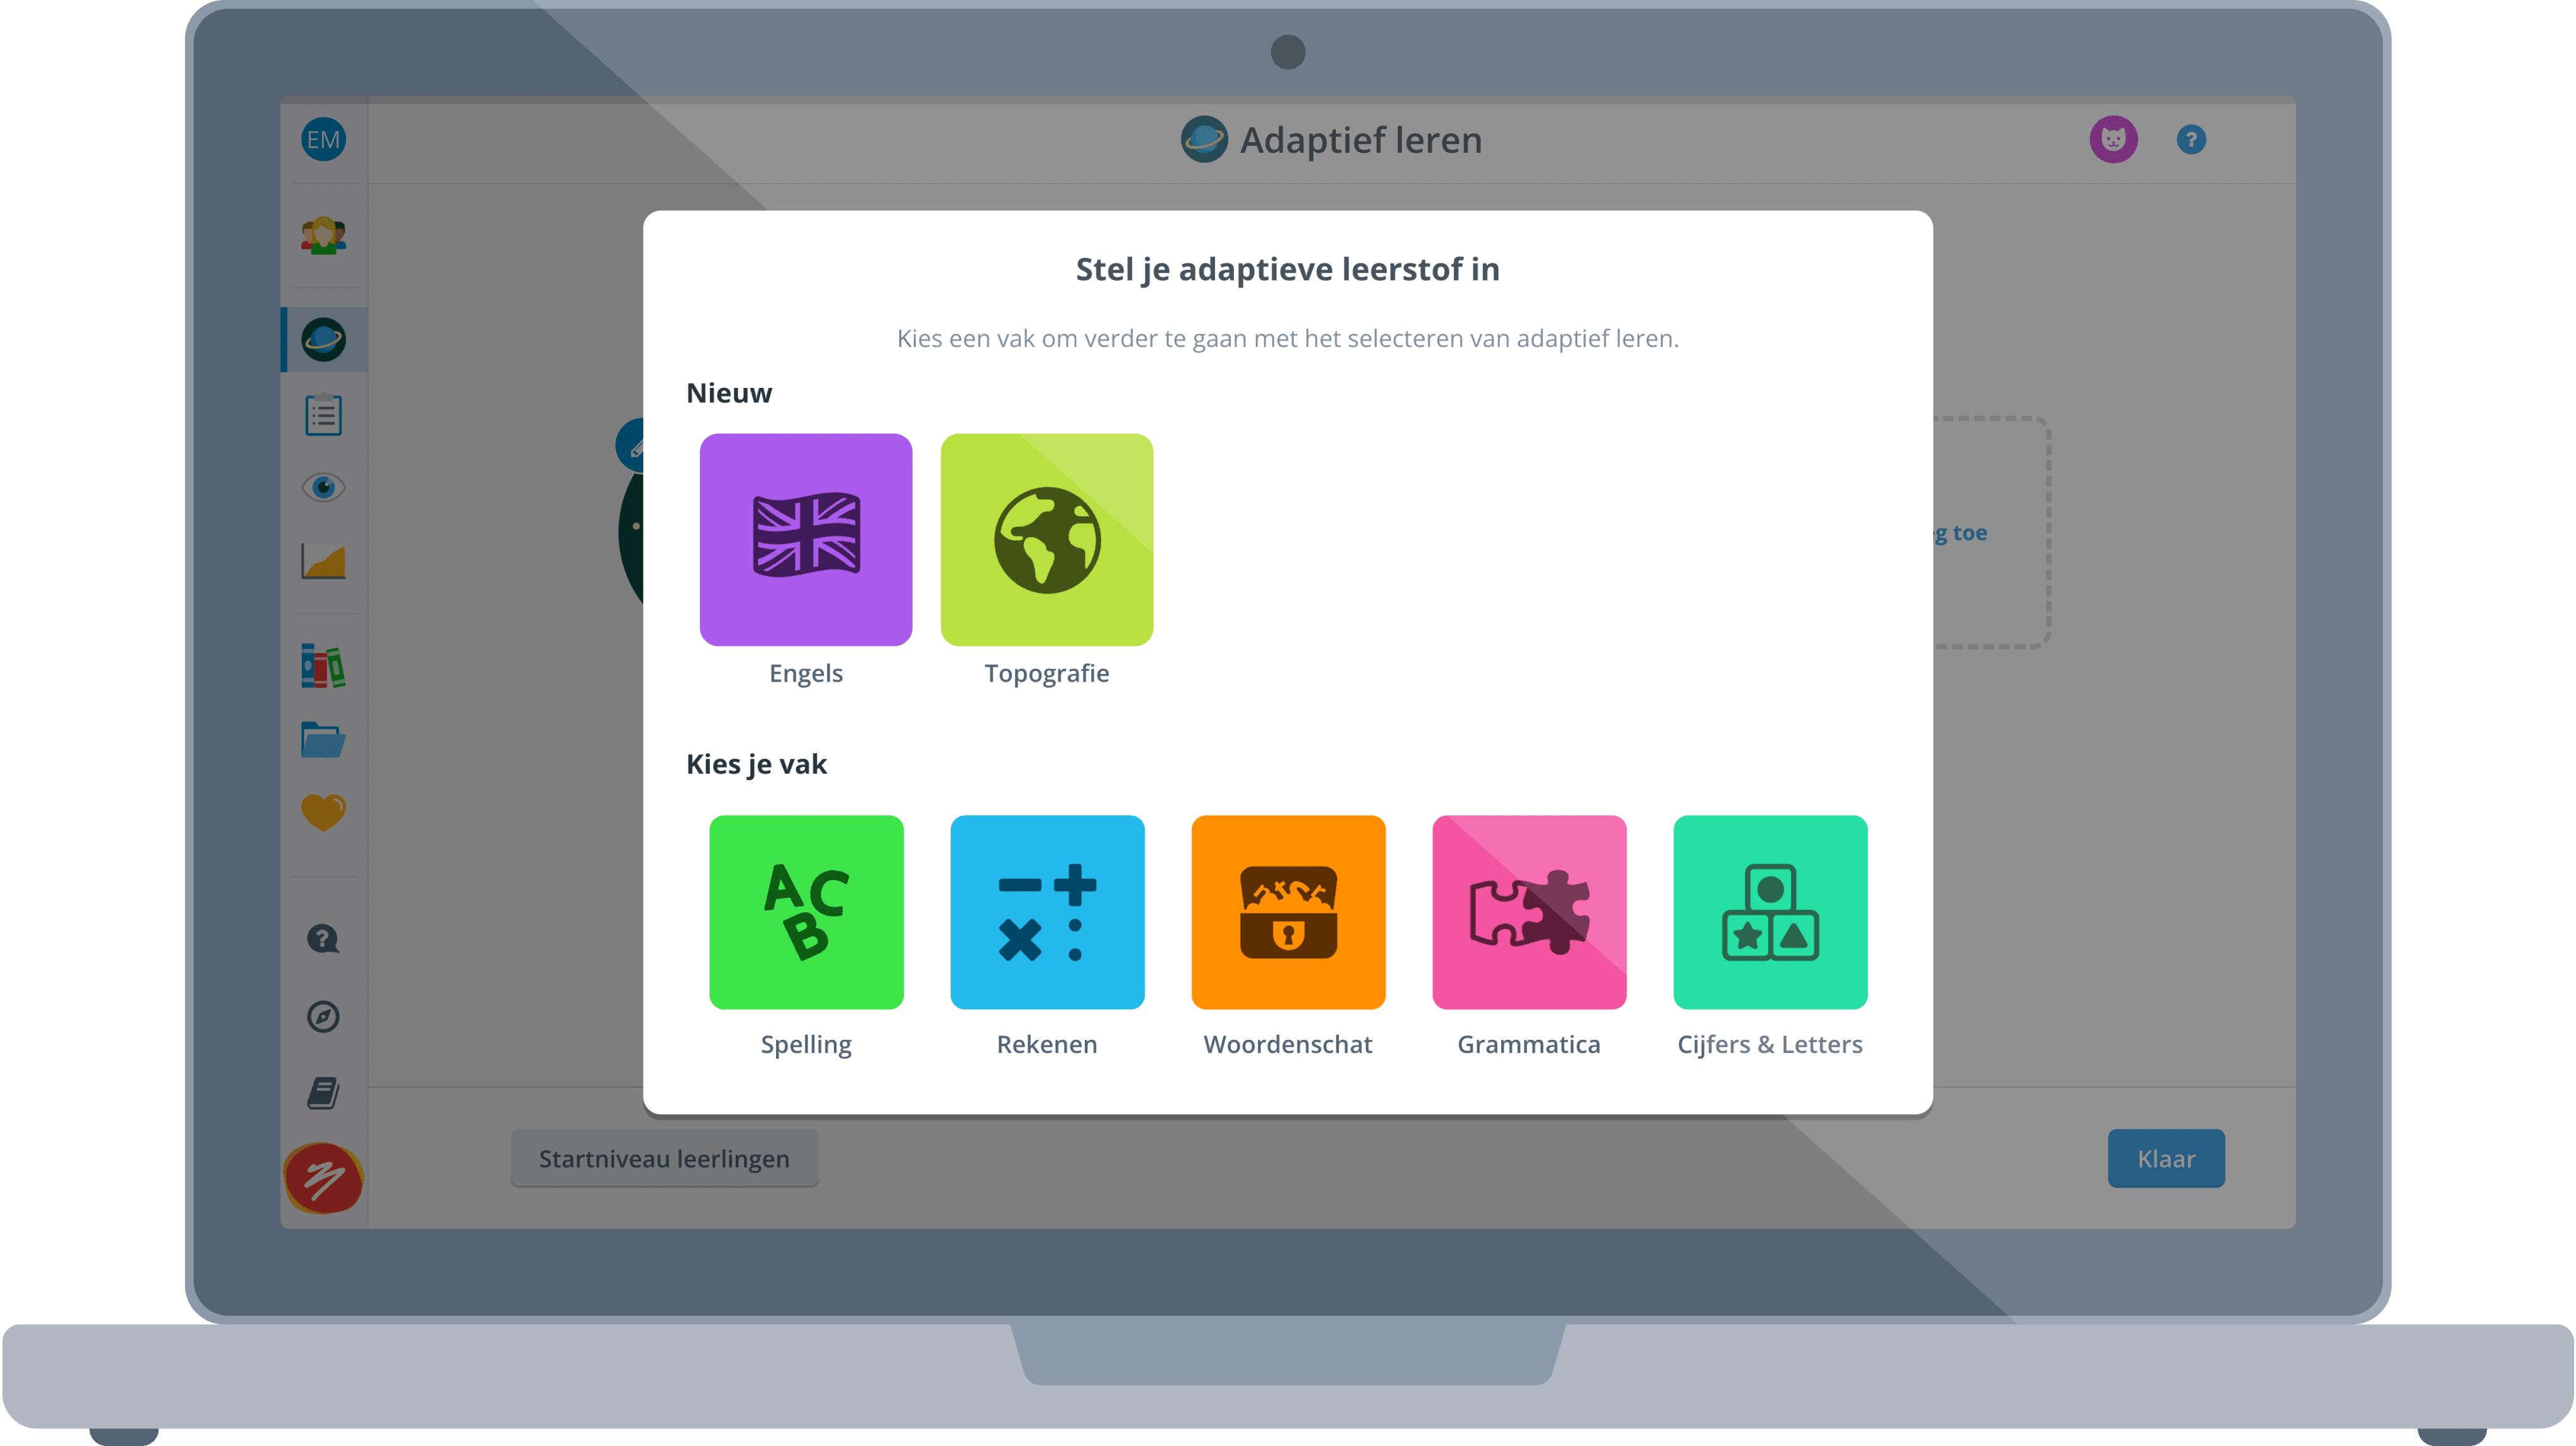
Task: Click the Adaptief leren planet logo in header
Action: tap(1204, 139)
